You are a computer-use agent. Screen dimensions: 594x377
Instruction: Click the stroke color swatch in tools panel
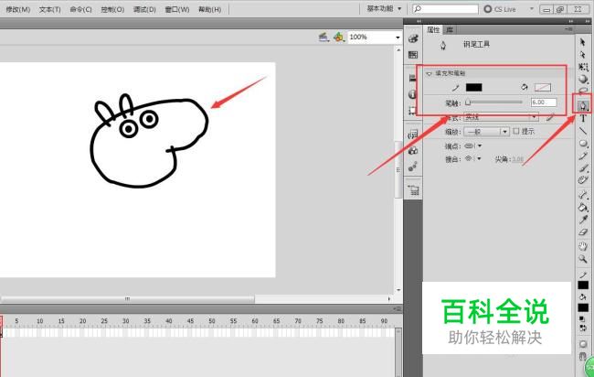coord(583,285)
